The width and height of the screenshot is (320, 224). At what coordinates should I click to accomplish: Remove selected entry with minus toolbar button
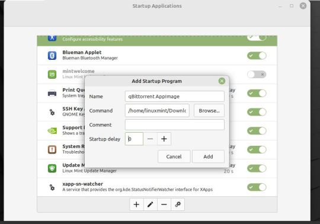[164, 204]
